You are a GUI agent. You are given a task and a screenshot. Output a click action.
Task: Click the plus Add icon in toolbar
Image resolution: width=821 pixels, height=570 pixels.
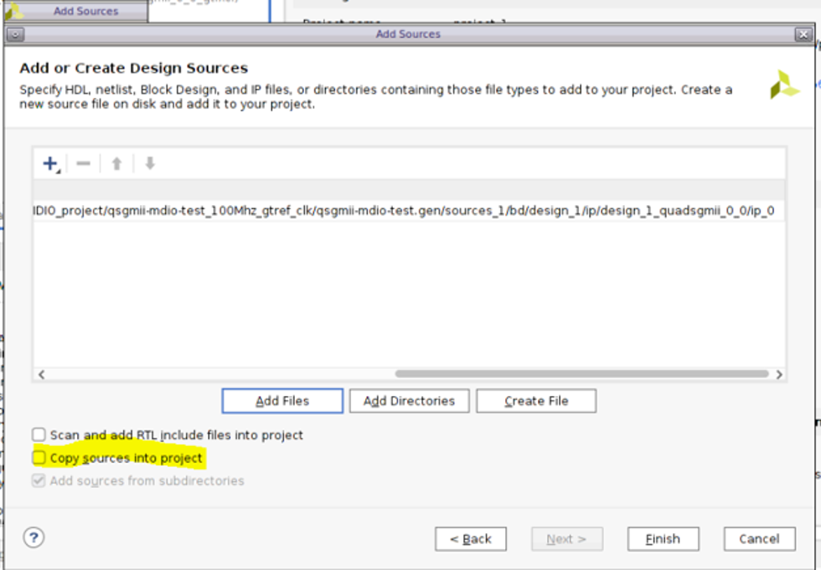(x=51, y=164)
